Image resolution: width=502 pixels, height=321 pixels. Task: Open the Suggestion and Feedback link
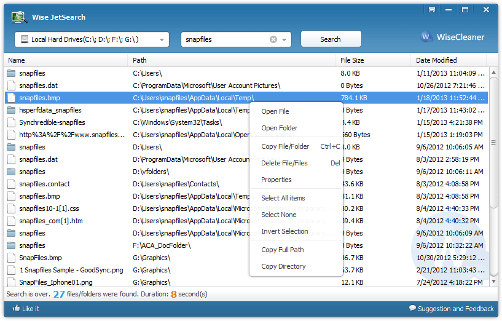click(x=455, y=309)
